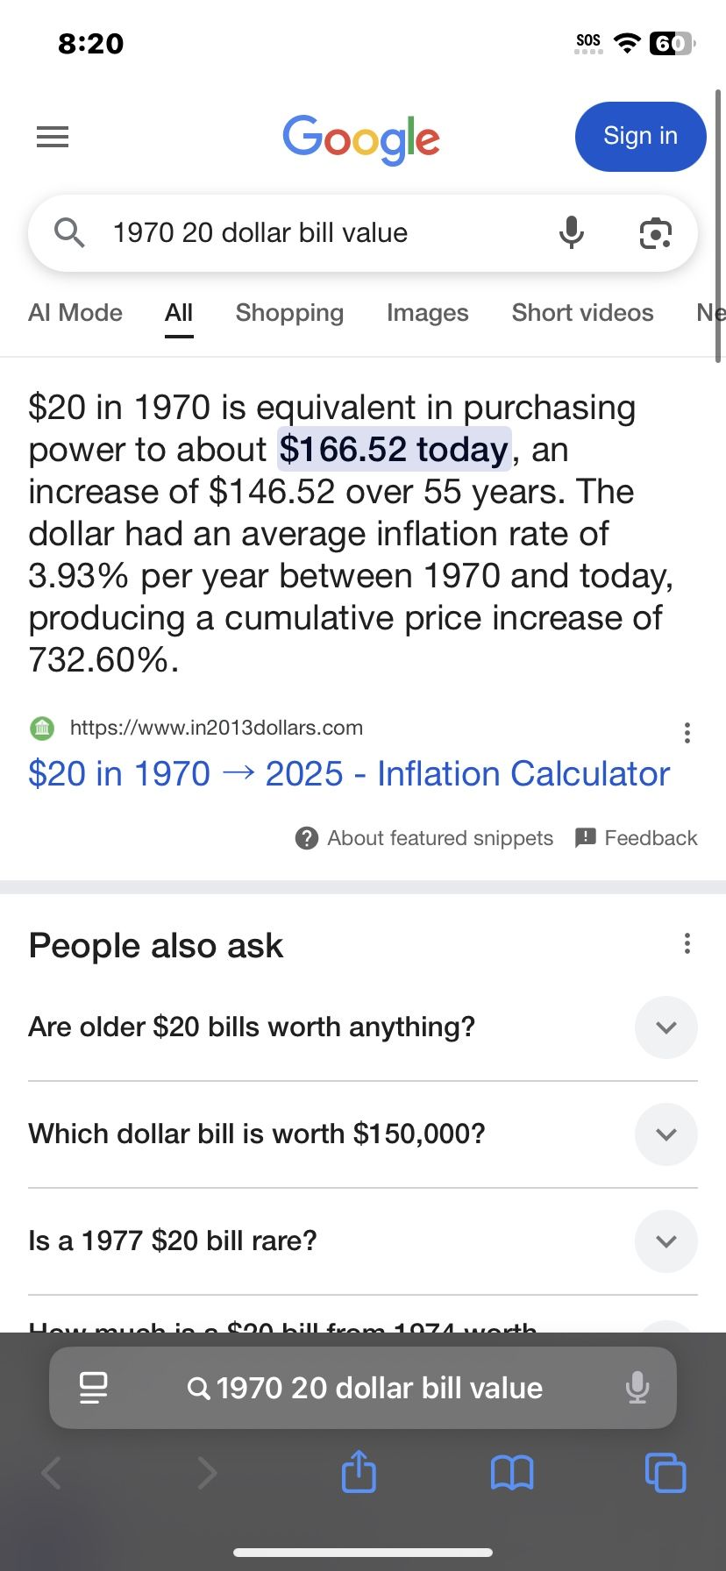726x1571 pixels.
Task: Switch to the Images tab
Action: [x=427, y=313]
